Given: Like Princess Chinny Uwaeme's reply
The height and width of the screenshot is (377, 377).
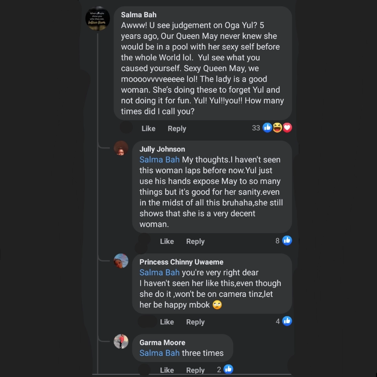Looking at the screenshot, I should pyautogui.click(x=167, y=322).
